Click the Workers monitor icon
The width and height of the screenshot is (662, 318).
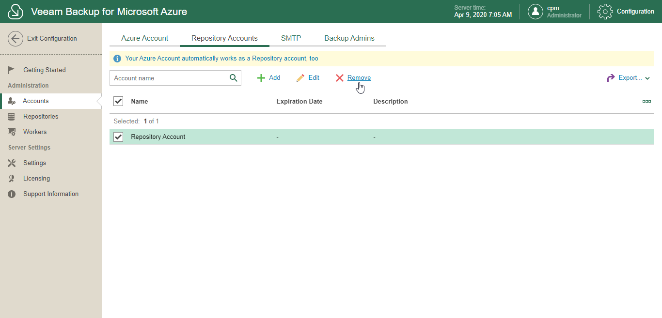12,132
